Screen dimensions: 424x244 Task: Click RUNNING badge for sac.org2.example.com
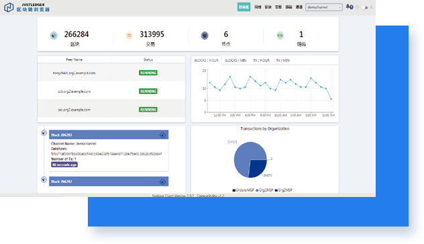(148, 110)
